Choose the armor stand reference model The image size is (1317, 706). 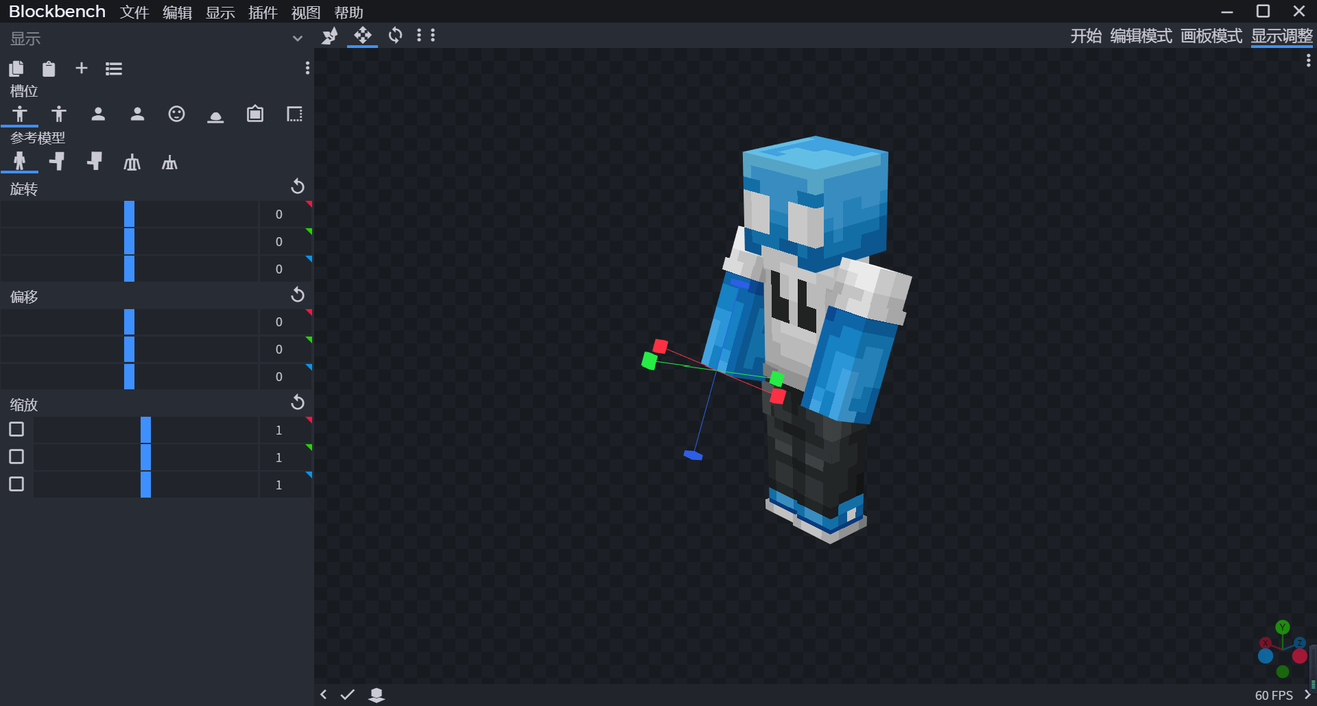pos(132,162)
